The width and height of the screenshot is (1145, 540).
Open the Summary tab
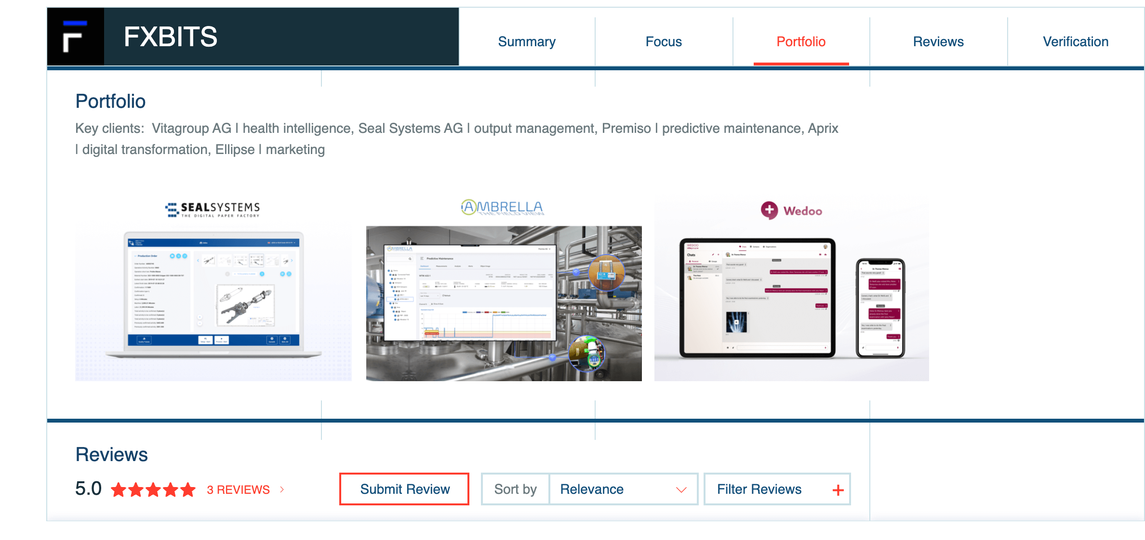click(527, 42)
